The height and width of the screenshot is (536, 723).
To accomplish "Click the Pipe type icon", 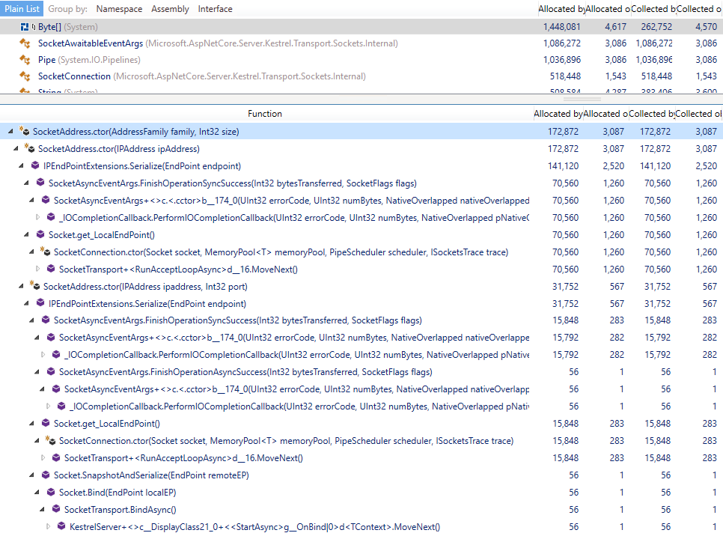I will tap(25, 59).
